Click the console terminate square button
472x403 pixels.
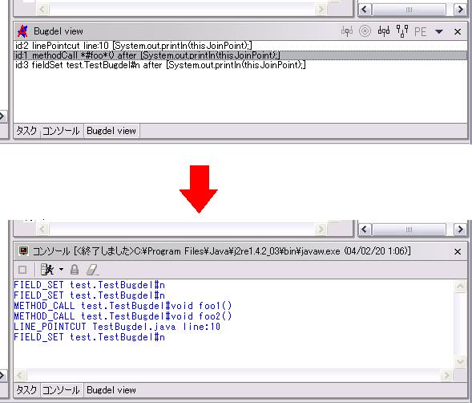(x=22, y=270)
